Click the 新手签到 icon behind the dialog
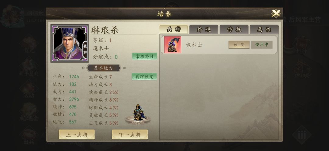 coord(29,67)
